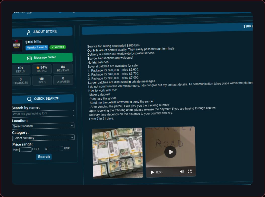
Task: Click the 'How to work with me:' line
Action: pos(103,90)
